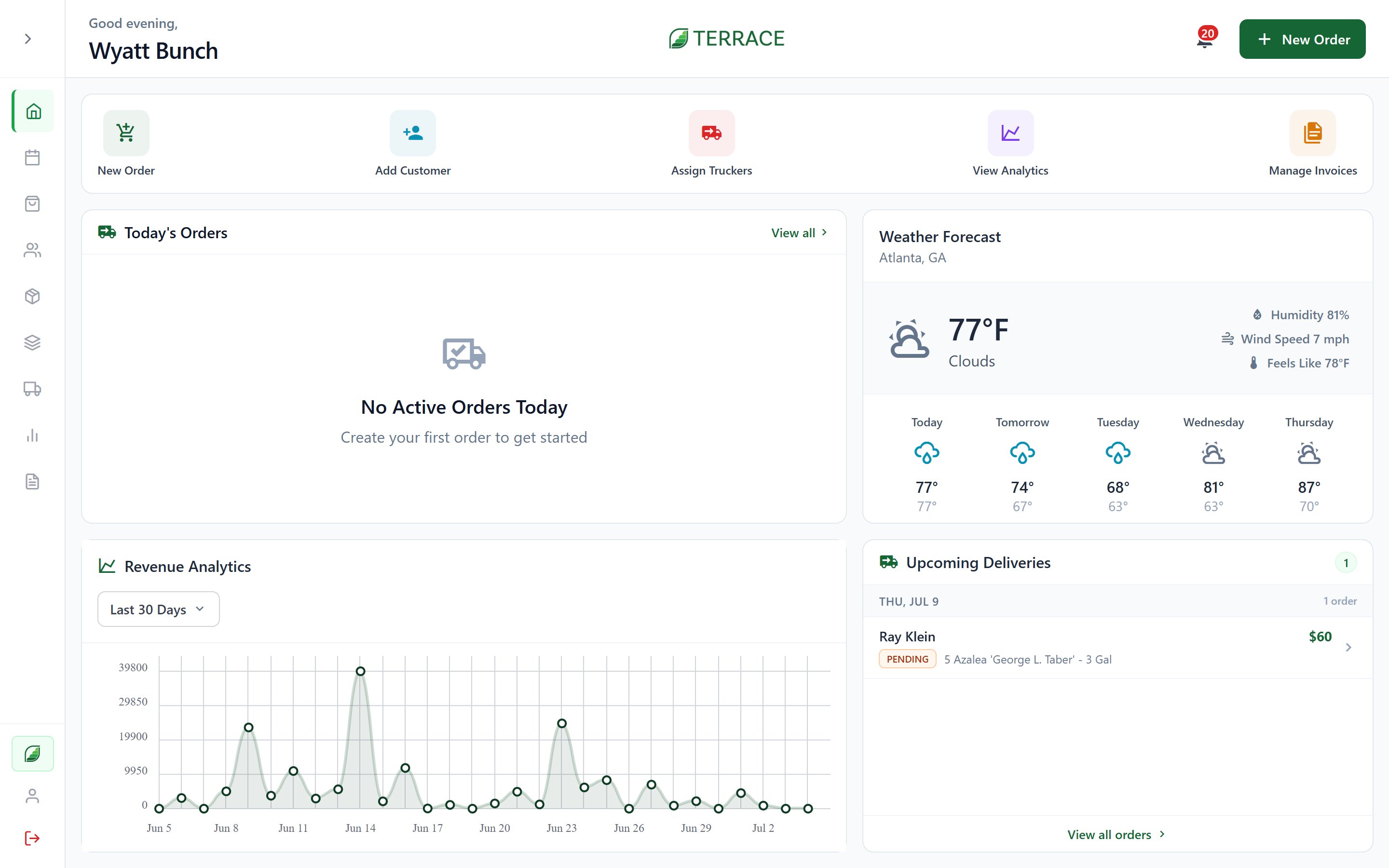The image size is (1389, 868).
Task: Select Tuesday's rain forecast icon
Action: point(1118,452)
